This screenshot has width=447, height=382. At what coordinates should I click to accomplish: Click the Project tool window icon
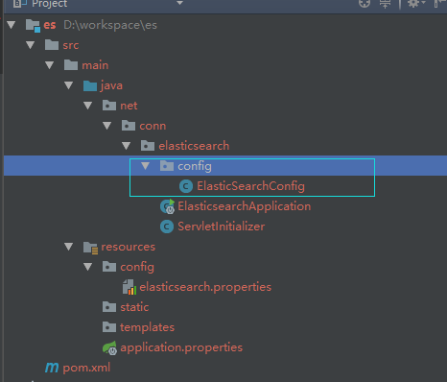pos(20,4)
